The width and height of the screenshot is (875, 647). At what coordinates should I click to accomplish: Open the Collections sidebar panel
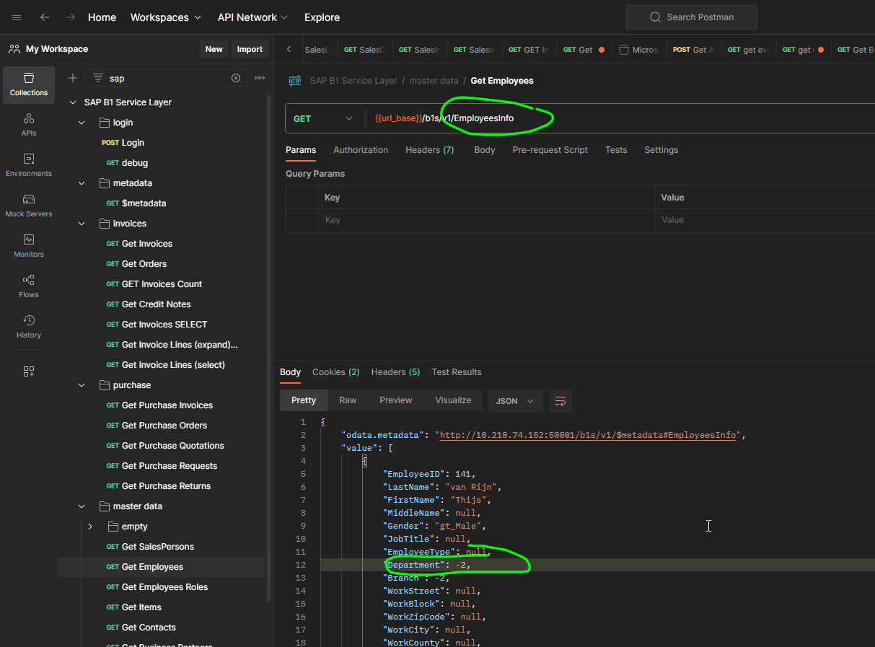(29, 84)
